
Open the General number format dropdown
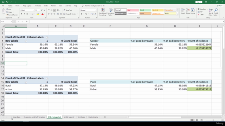pos(96,10)
